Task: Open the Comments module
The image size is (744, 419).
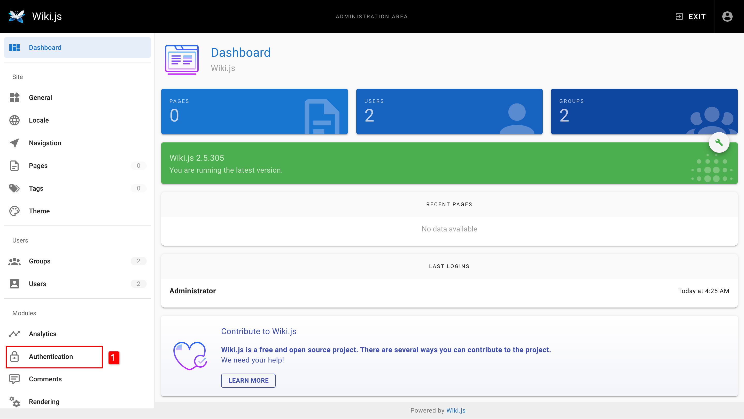Action: (x=45, y=379)
